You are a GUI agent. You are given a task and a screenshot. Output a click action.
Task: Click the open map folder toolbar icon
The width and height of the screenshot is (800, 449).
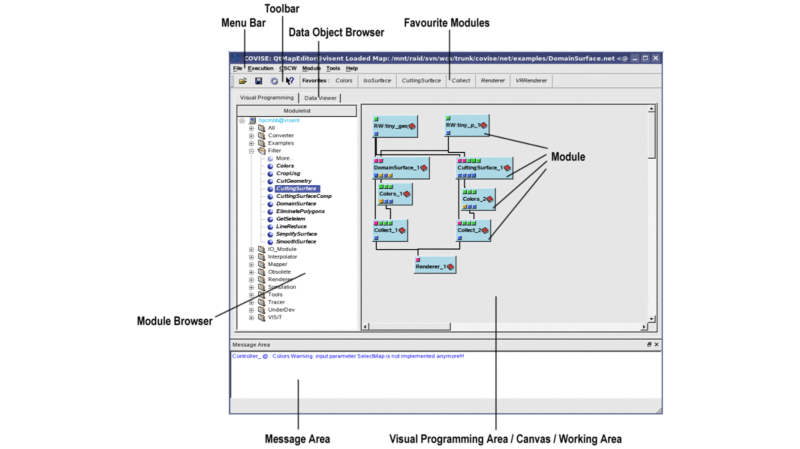tap(242, 81)
